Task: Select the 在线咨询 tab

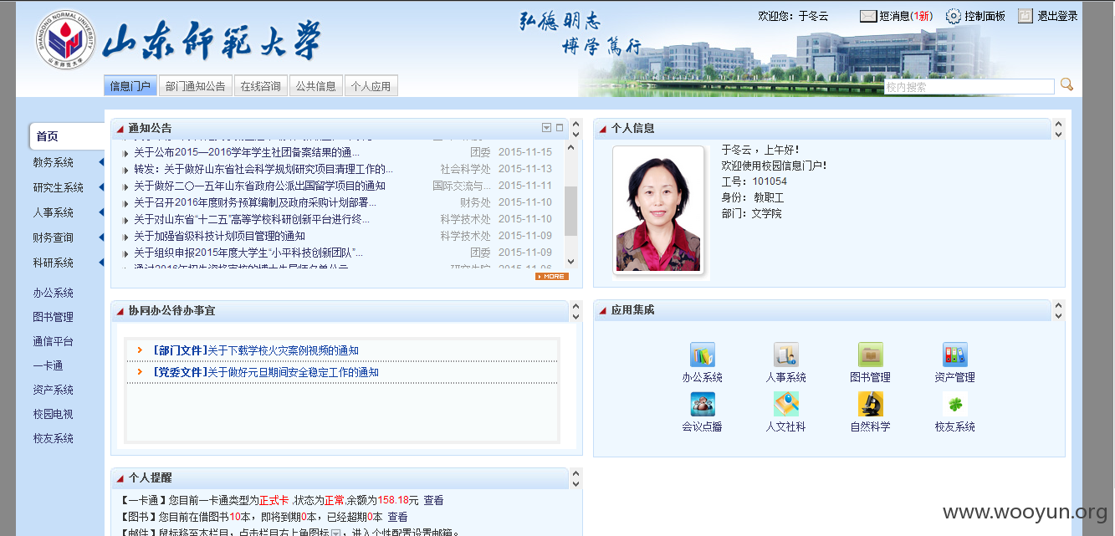Action: tap(261, 85)
